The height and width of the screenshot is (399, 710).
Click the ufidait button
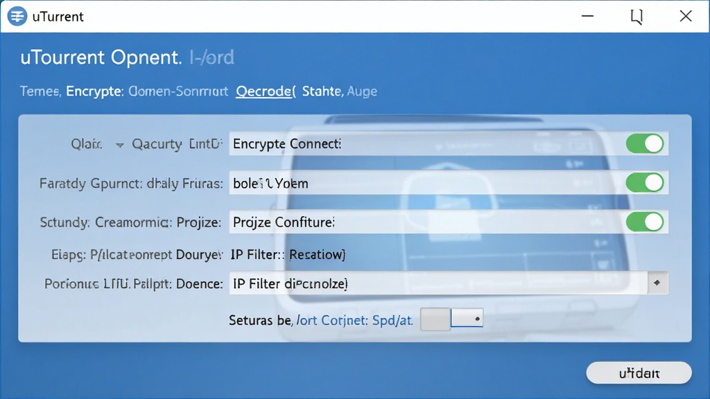click(x=639, y=373)
